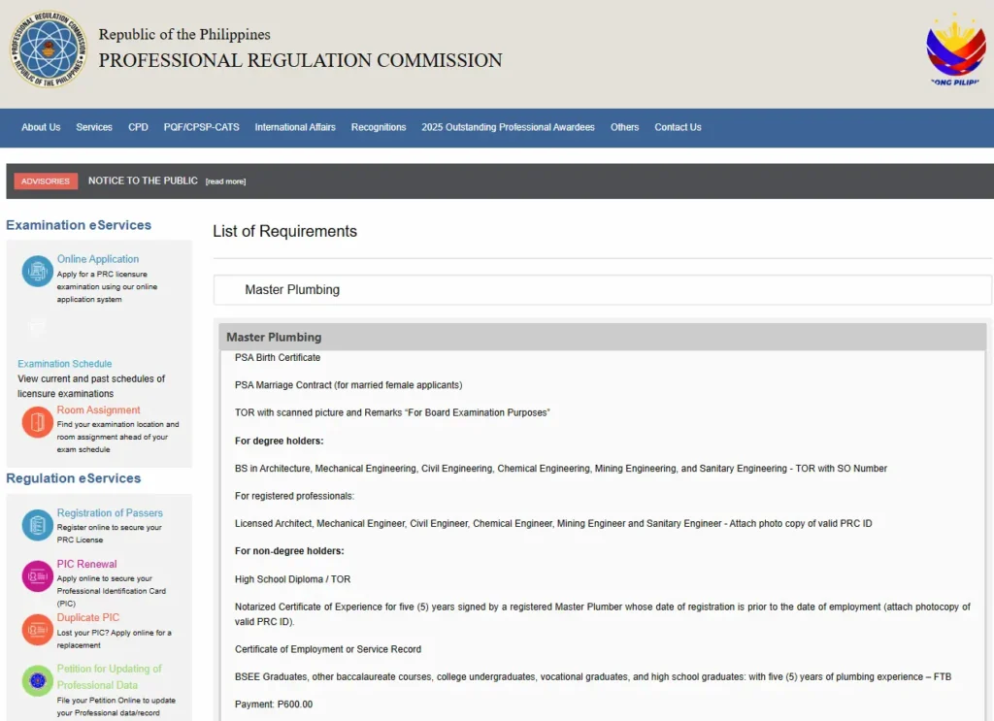Click the Regulation eServices heading
Image resolution: width=994 pixels, height=721 pixels.
tap(74, 478)
